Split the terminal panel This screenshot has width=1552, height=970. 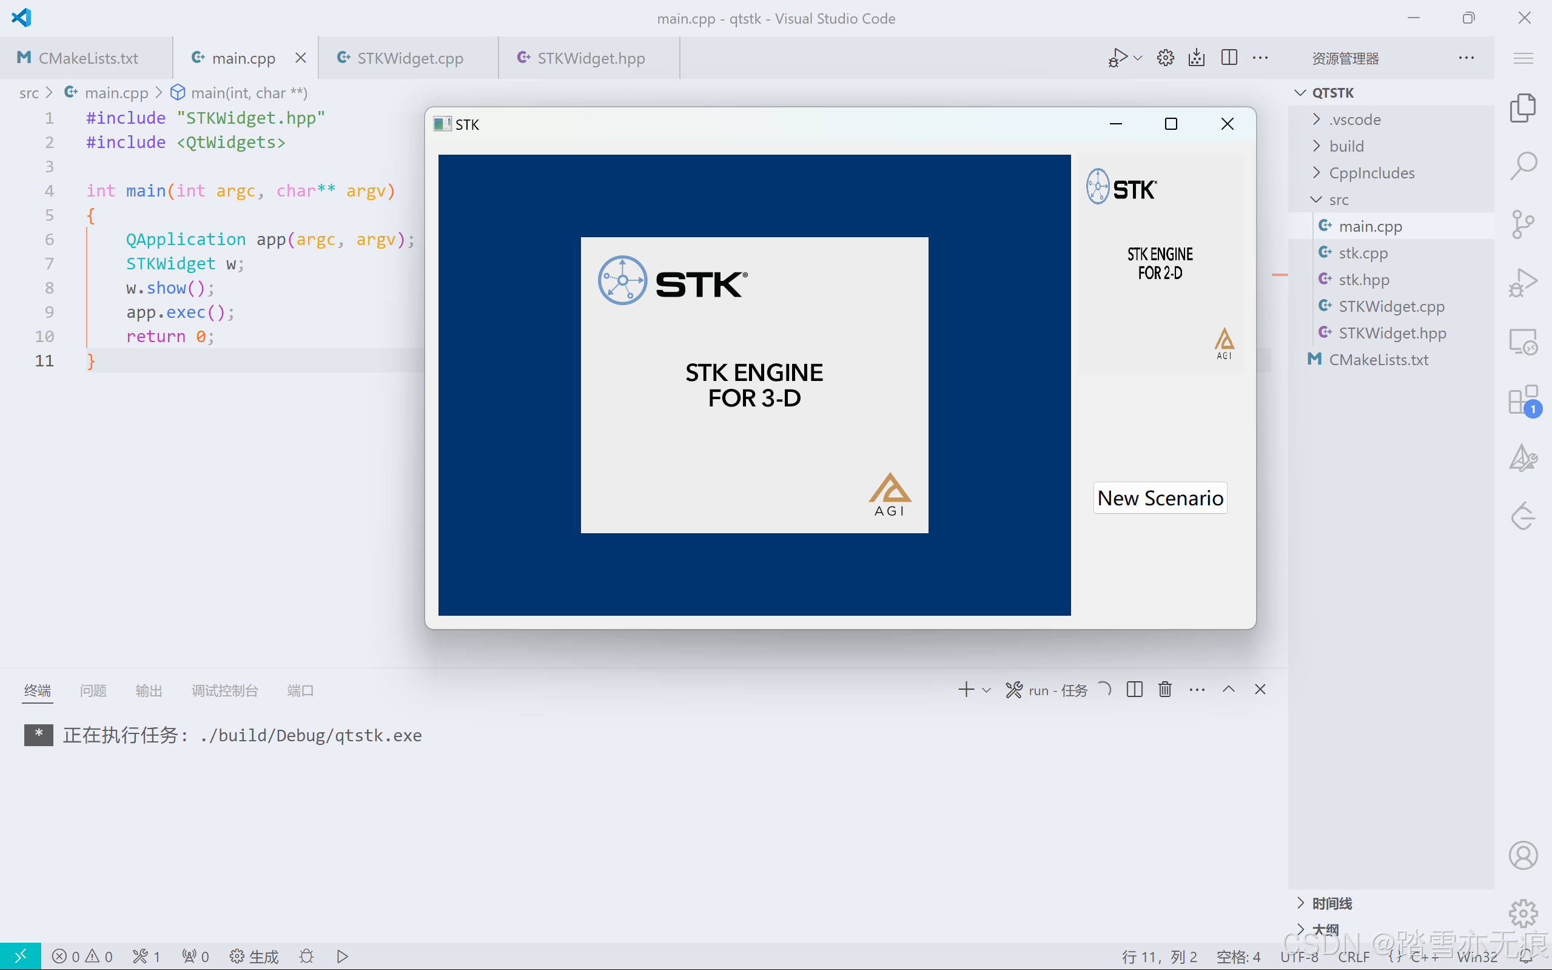pos(1135,690)
